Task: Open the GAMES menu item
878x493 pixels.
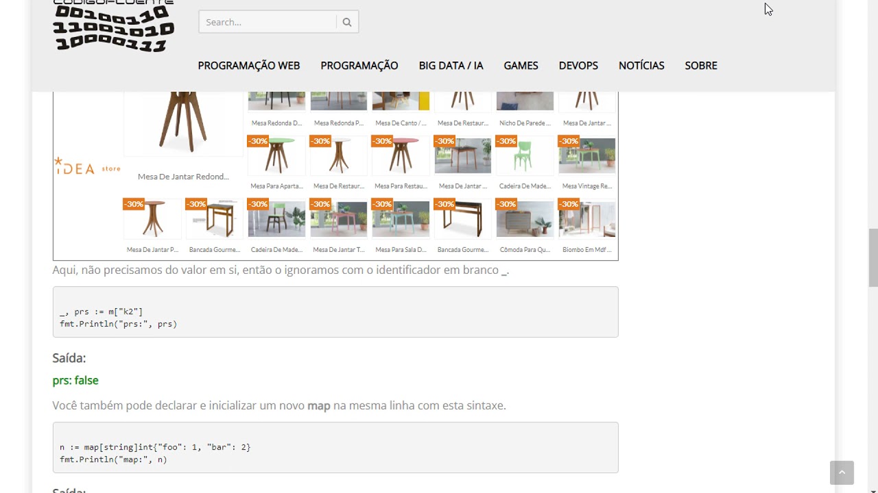Action: tap(521, 66)
